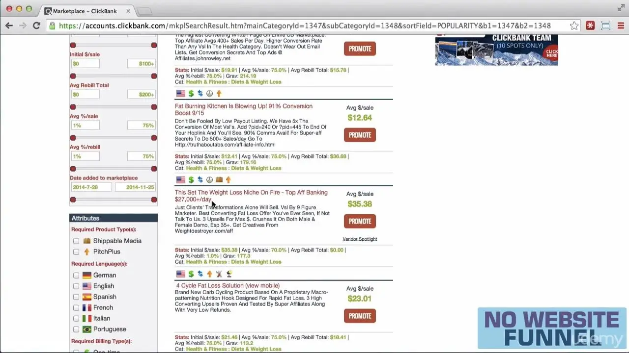Image resolution: width=629 pixels, height=353 pixels.
Task: Click the US flag icon in Fat Burning Kitchen listing
Action: click(x=181, y=180)
